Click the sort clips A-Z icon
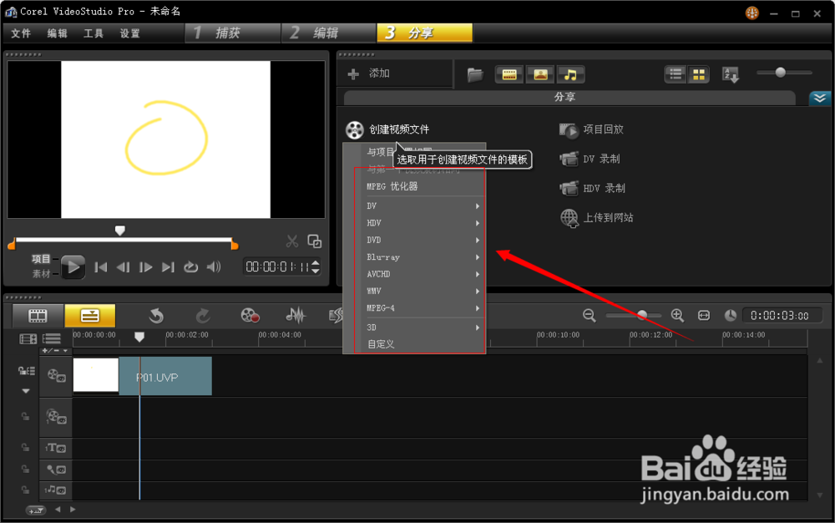Viewport: 835px width, 523px height. pyautogui.click(x=730, y=75)
